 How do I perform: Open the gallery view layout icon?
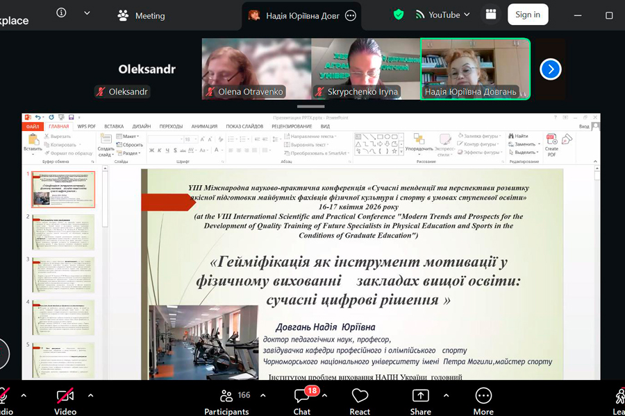tap(491, 15)
